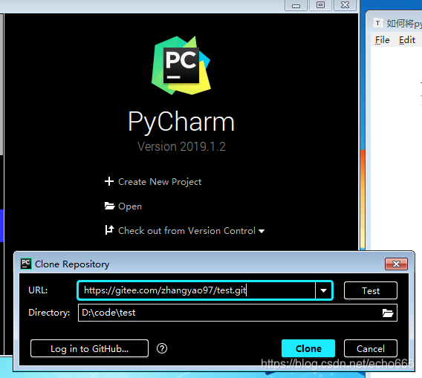Expand the Version Control dropdown arrow
Screen dimensions: 422x378
coord(262,231)
